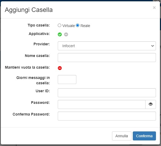Click the grey Applicativa minus icon
161x146 pixels.
tap(66, 34)
